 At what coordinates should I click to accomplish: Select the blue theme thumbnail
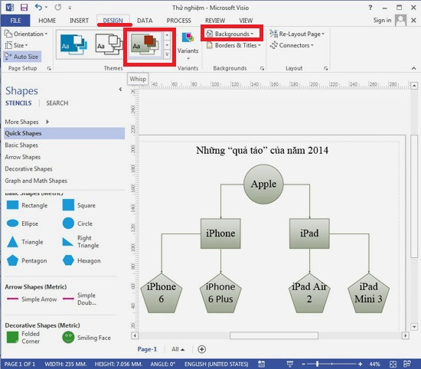click(73, 44)
